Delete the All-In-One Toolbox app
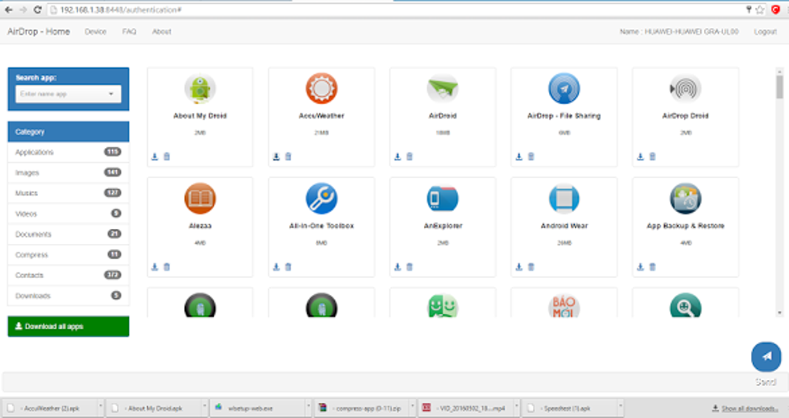The width and height of the screenshot is (789, 418). [x=289, y=267]
